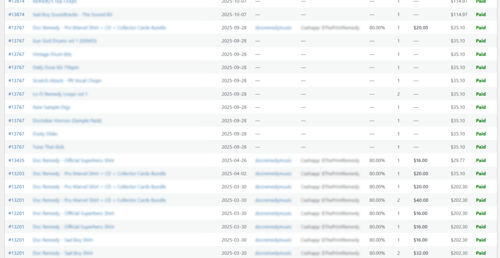Screen dimensions: 500x258
Task: Open Sad Boy Shirt product with $32.00 commission
Action: (x=62, y=253)
